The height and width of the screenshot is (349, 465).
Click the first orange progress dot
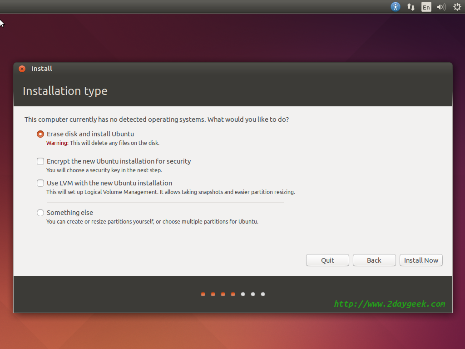[x=203, y=294]
